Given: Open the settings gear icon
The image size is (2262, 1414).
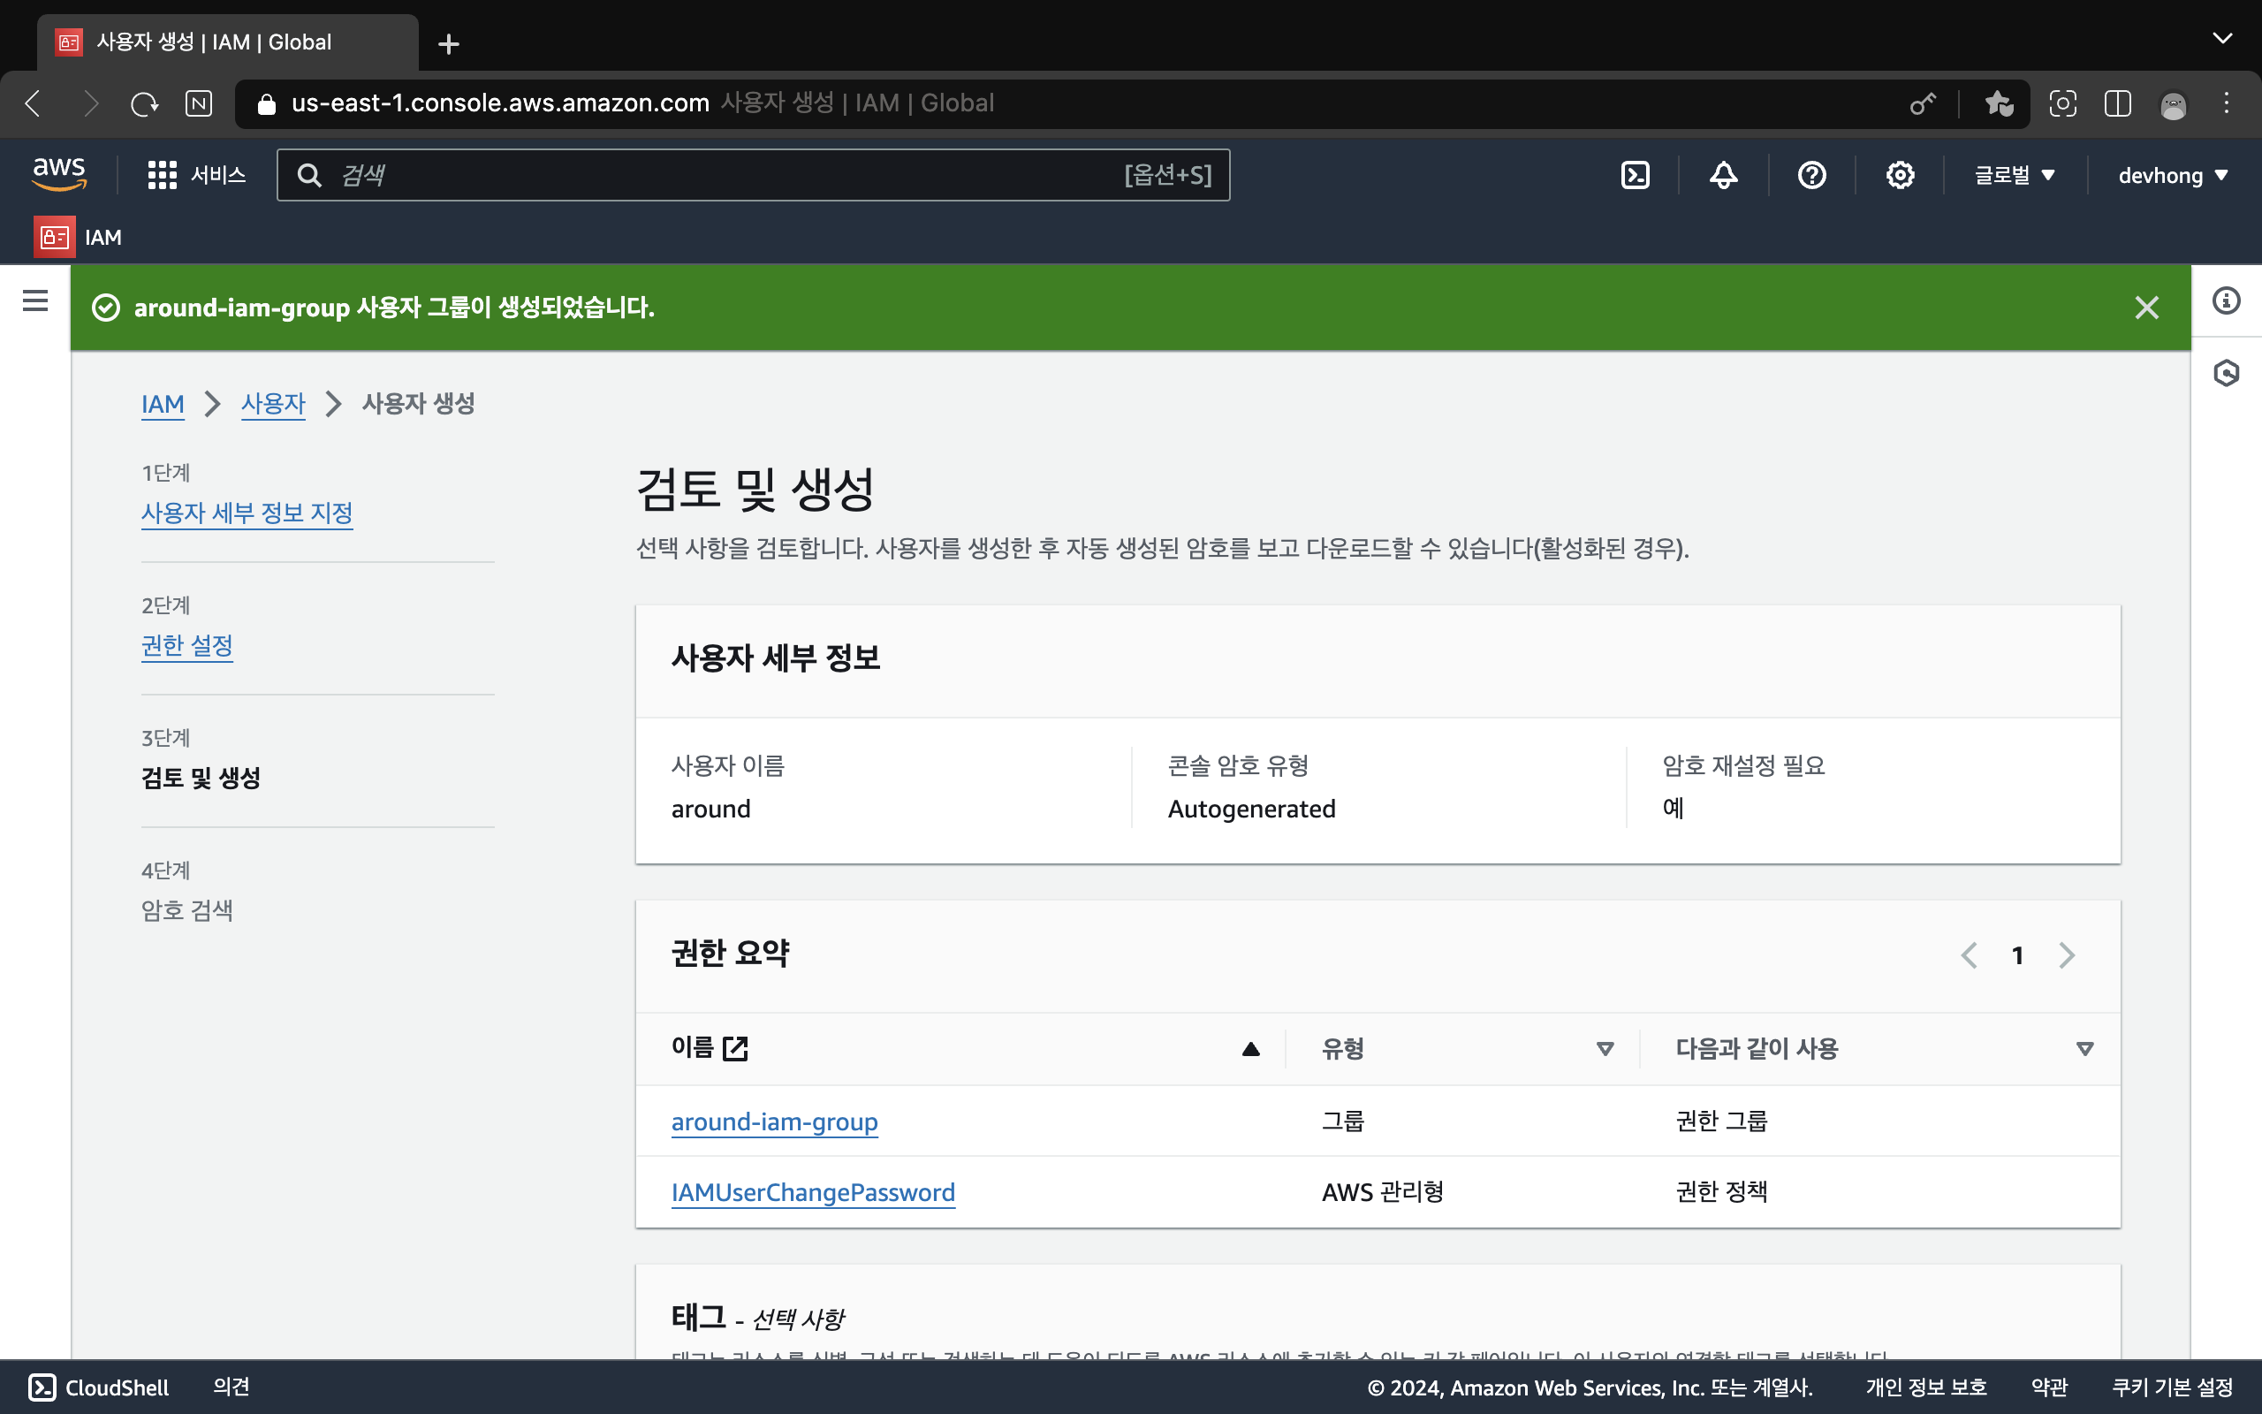Looking at the screenshot, I should point(1900,175).
